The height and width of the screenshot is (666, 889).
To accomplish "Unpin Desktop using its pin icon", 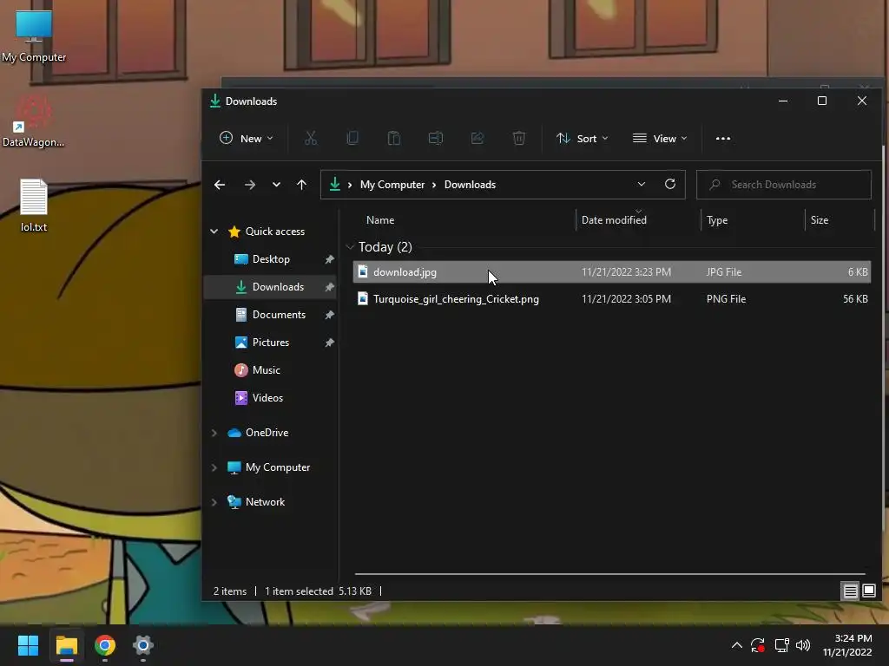I will (329, 259).
